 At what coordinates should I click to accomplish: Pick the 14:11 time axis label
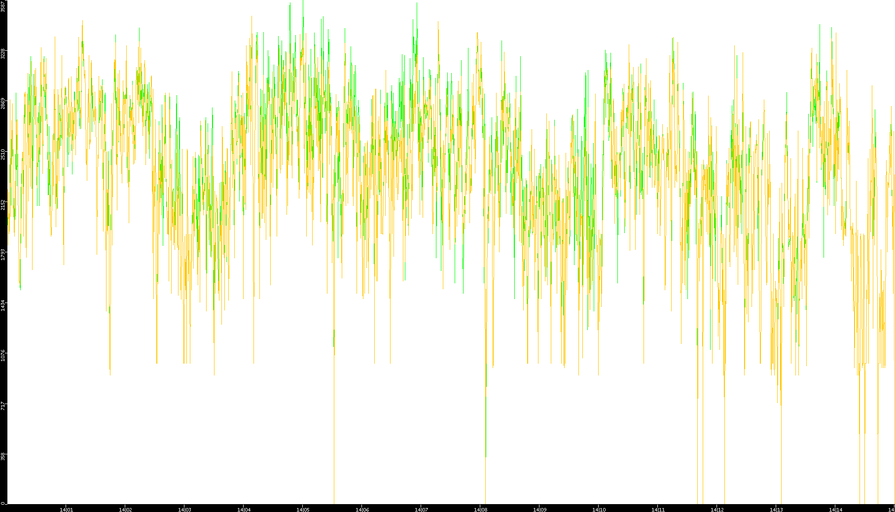(x=658, y=510)
